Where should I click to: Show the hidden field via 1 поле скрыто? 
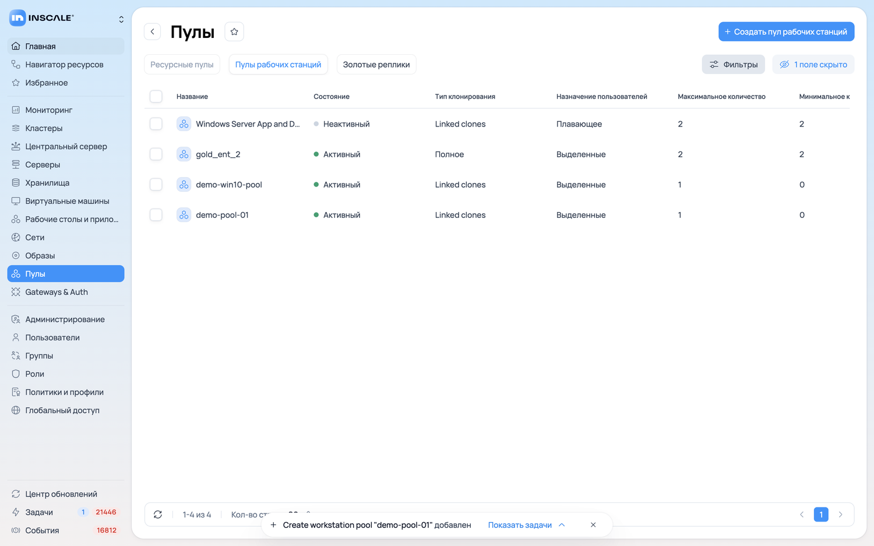coord(813,65)
